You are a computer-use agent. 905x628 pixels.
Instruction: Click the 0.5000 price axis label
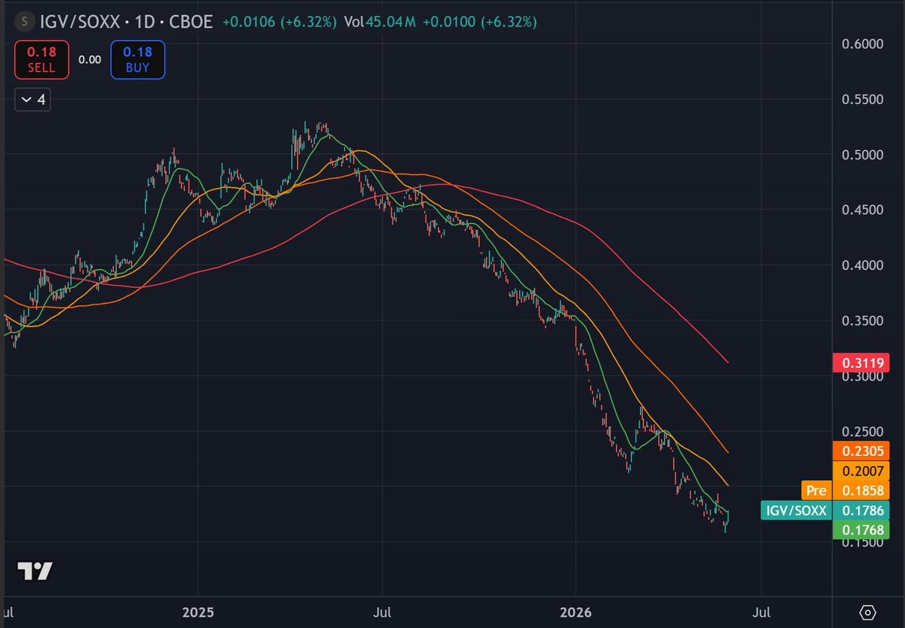(862, 155)
